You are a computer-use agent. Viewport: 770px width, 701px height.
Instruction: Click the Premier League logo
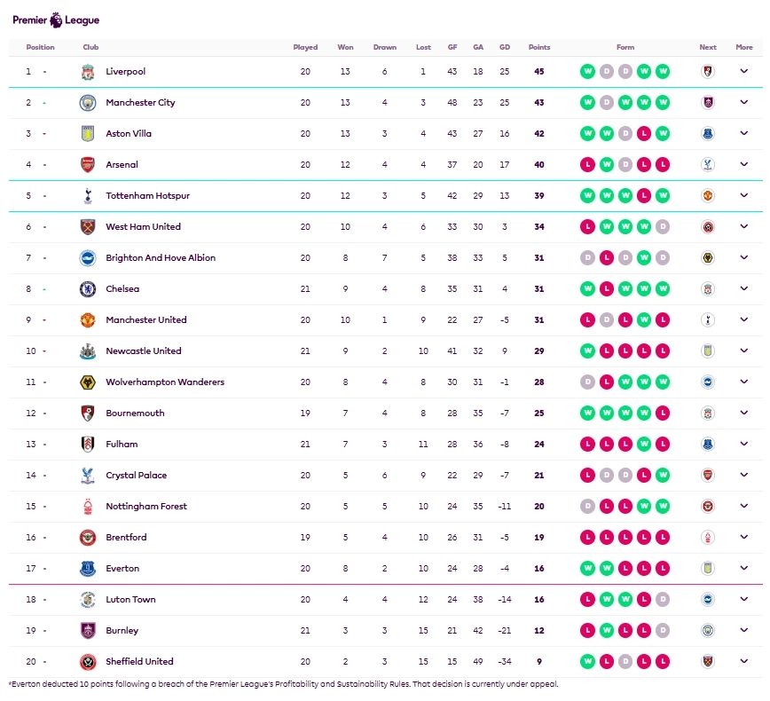(56, 20)
